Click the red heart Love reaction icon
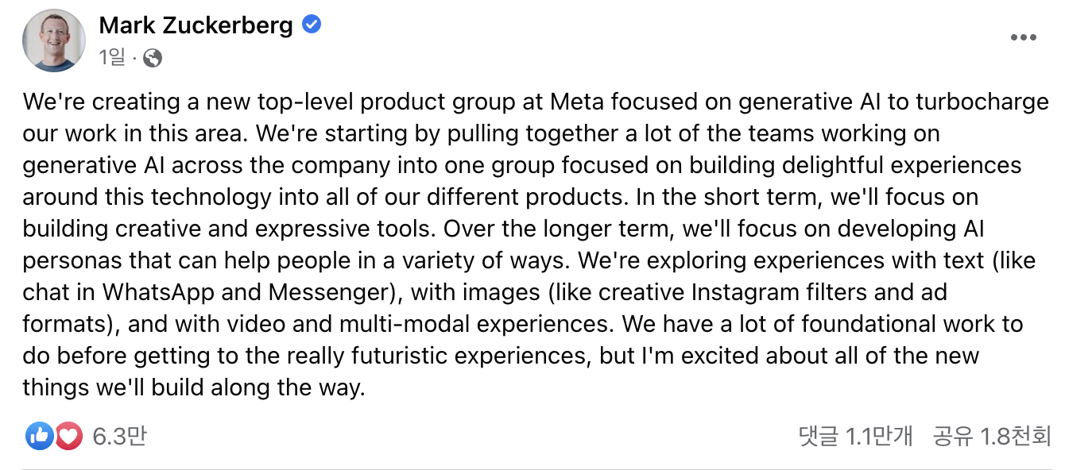Viewport: 1065px width, 470px height. (68, 435)
